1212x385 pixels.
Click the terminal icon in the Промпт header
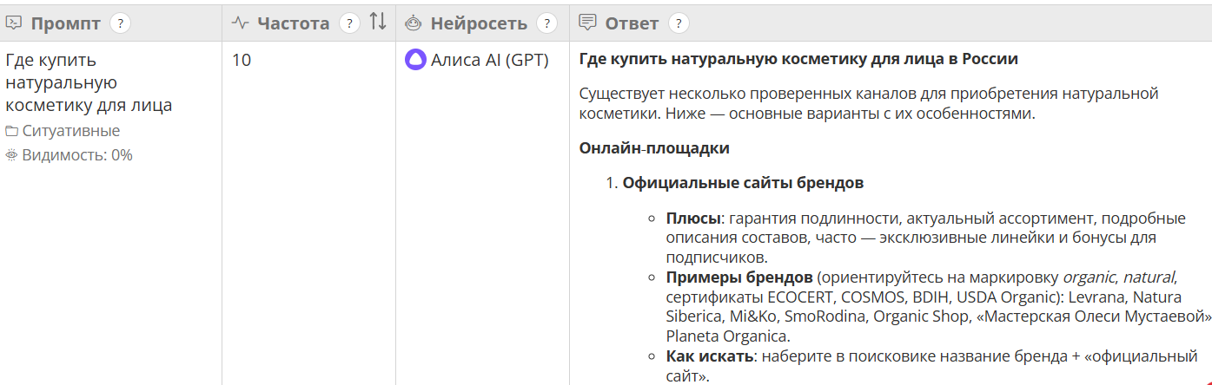14,23
